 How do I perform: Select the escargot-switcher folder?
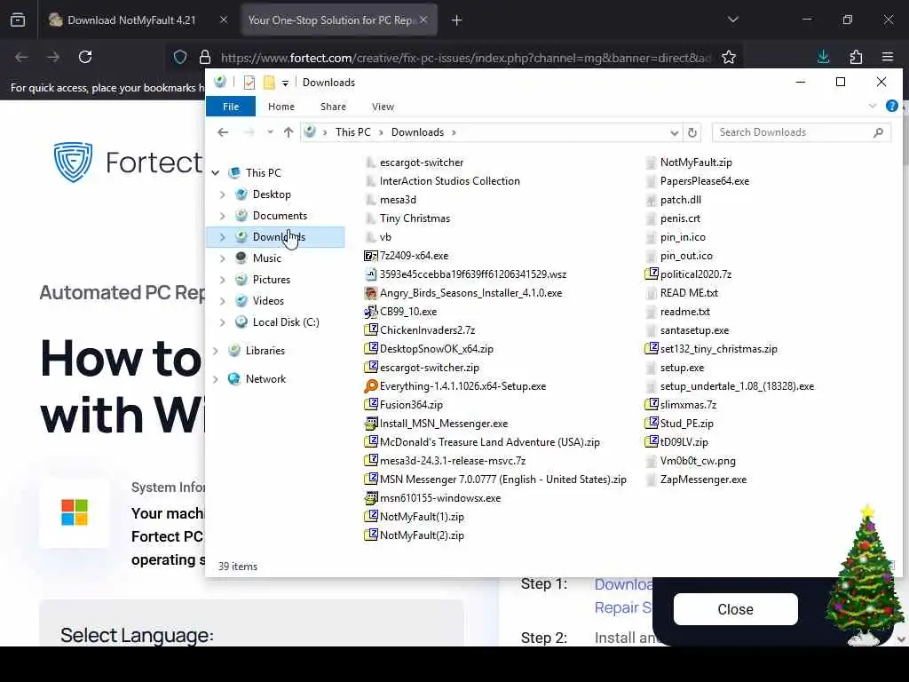[x=414, y=163]
